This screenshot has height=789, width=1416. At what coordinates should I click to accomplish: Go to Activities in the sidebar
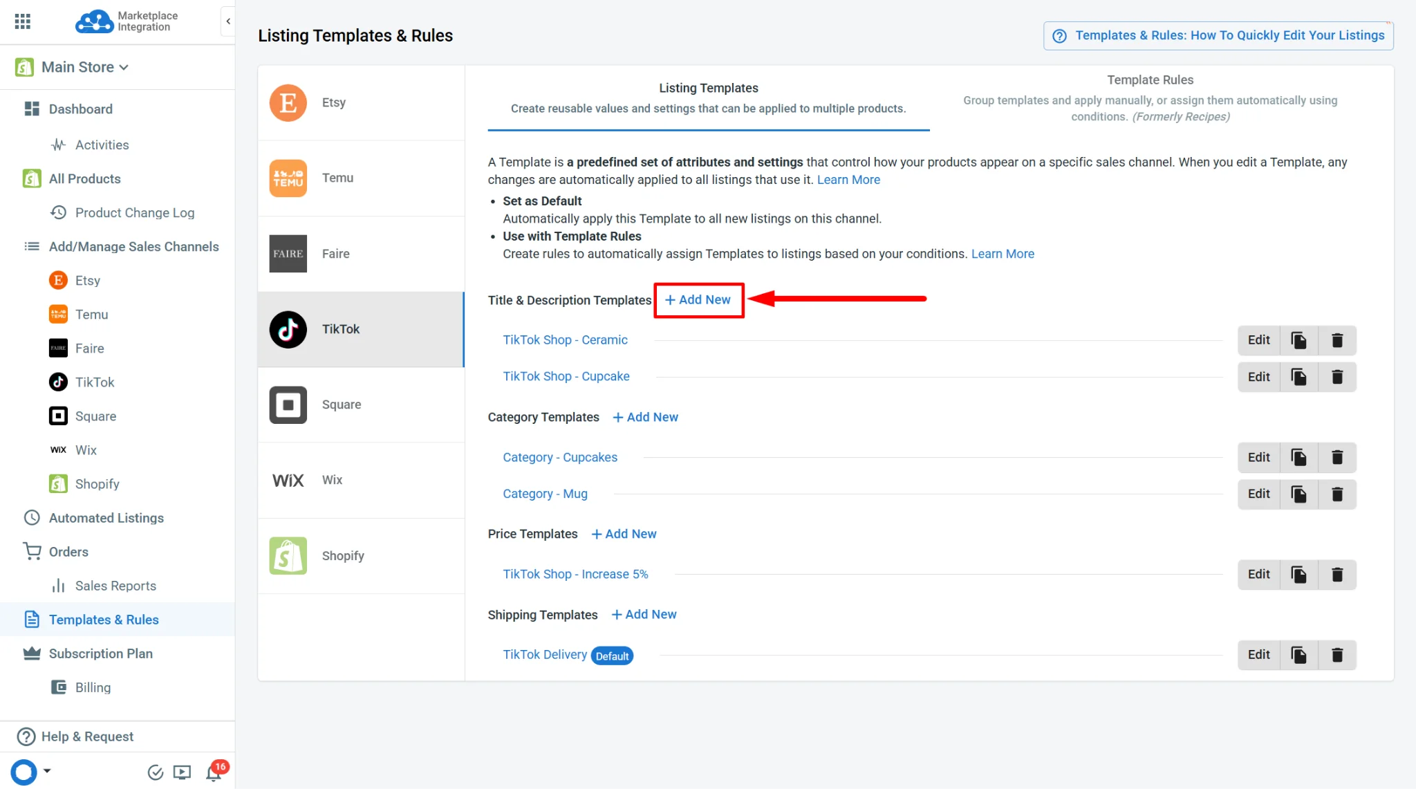102,145
